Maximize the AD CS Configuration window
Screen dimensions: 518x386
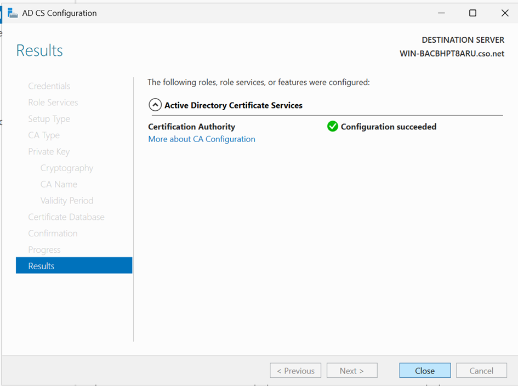coord(473,13)
